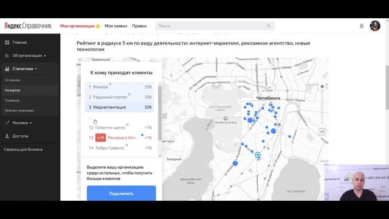Select Медиаплантация ranking row
Image resolution: width=389 pixels, height=219 pixels.
pyautogui.click(x=119, y=107)
